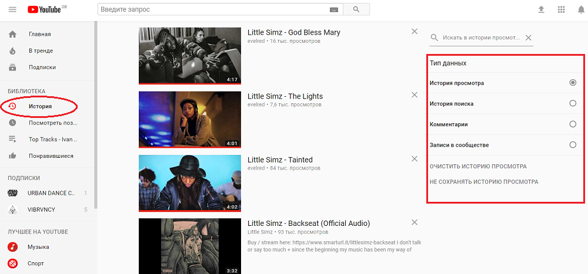Open История in the sidebar
The width and height of the screenshot is (588, 274).
[40, 106]
